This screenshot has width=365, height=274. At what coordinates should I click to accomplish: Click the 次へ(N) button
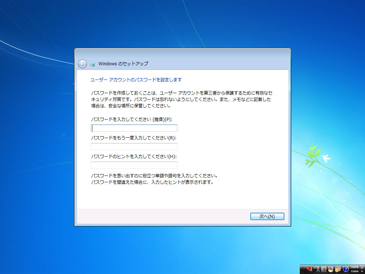[267, 217]
